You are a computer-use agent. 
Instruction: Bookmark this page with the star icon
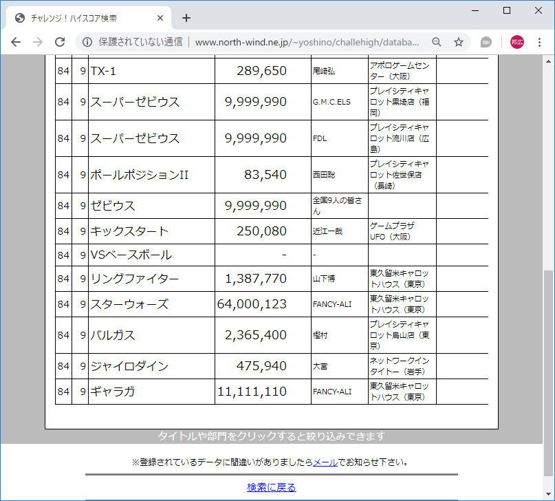[x=459, y=42]
